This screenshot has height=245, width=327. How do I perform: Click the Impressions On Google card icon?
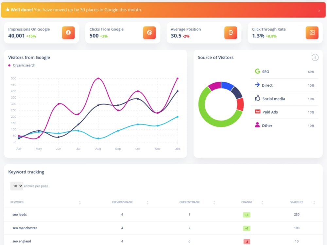(68, 33)
